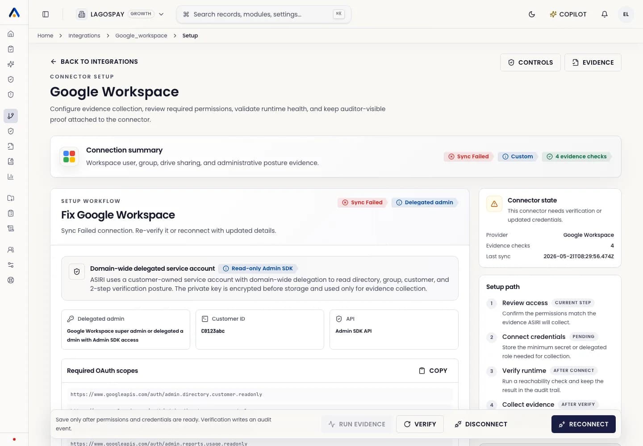The height and width of the screenshot is (446, 643).
Task: Open the CONTROLS button
Action: (530, 62)
